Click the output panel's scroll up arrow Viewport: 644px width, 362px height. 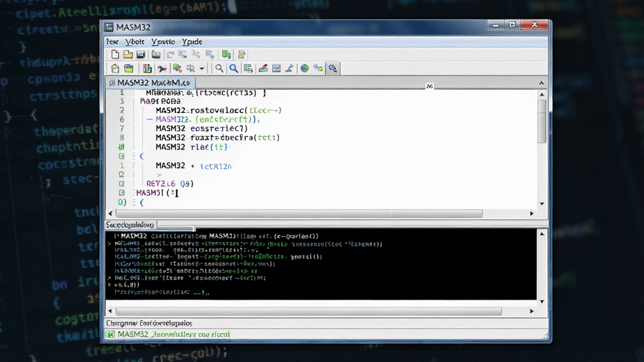point(541,234)
